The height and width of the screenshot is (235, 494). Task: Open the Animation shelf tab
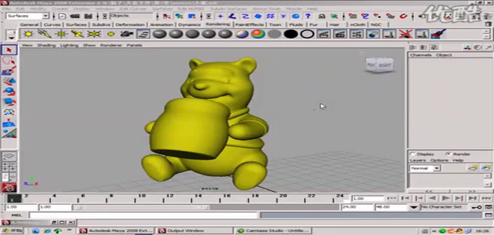tap(162, 25)
